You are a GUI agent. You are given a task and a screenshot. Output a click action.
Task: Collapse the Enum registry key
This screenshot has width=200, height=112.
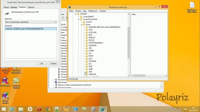[81, 25]
